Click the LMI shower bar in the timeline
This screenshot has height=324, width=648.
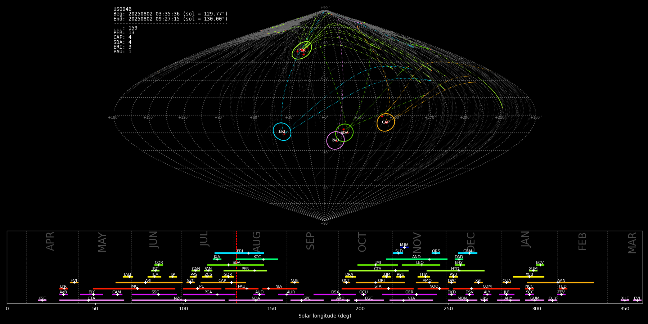point(378,265)
